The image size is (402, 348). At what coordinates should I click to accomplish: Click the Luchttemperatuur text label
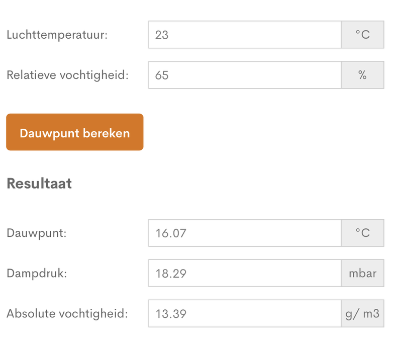57,35
